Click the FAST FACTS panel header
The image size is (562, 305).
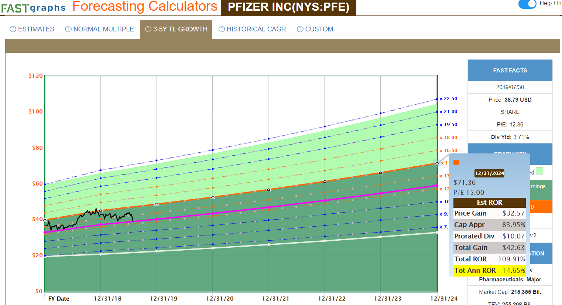pyautogui.click(x=510, y=70)
